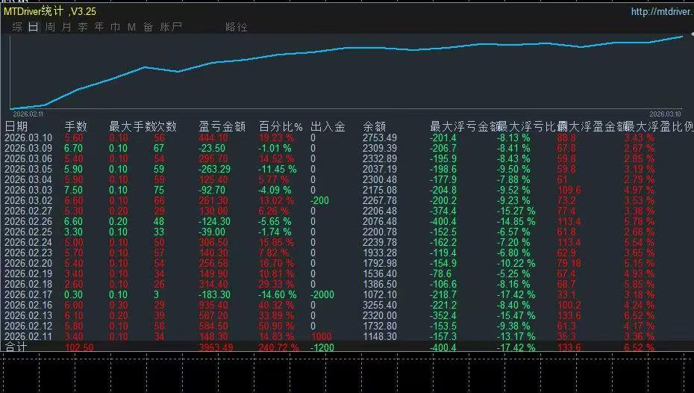Click the max floating loss -17.42 % total
Image resolution: width=694 pixels, height=393 pixels.
[x=516, y=347]
